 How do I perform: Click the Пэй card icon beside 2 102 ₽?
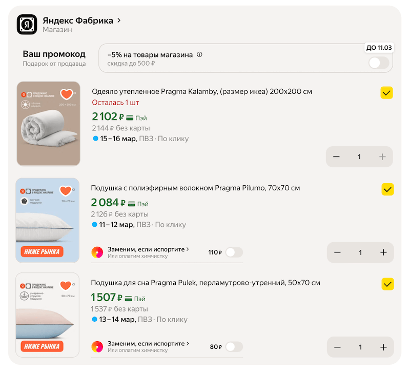point(130,118)
